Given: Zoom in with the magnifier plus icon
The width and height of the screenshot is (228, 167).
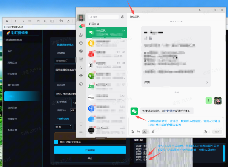Looking at the screenshot, I should coord(39,21).
